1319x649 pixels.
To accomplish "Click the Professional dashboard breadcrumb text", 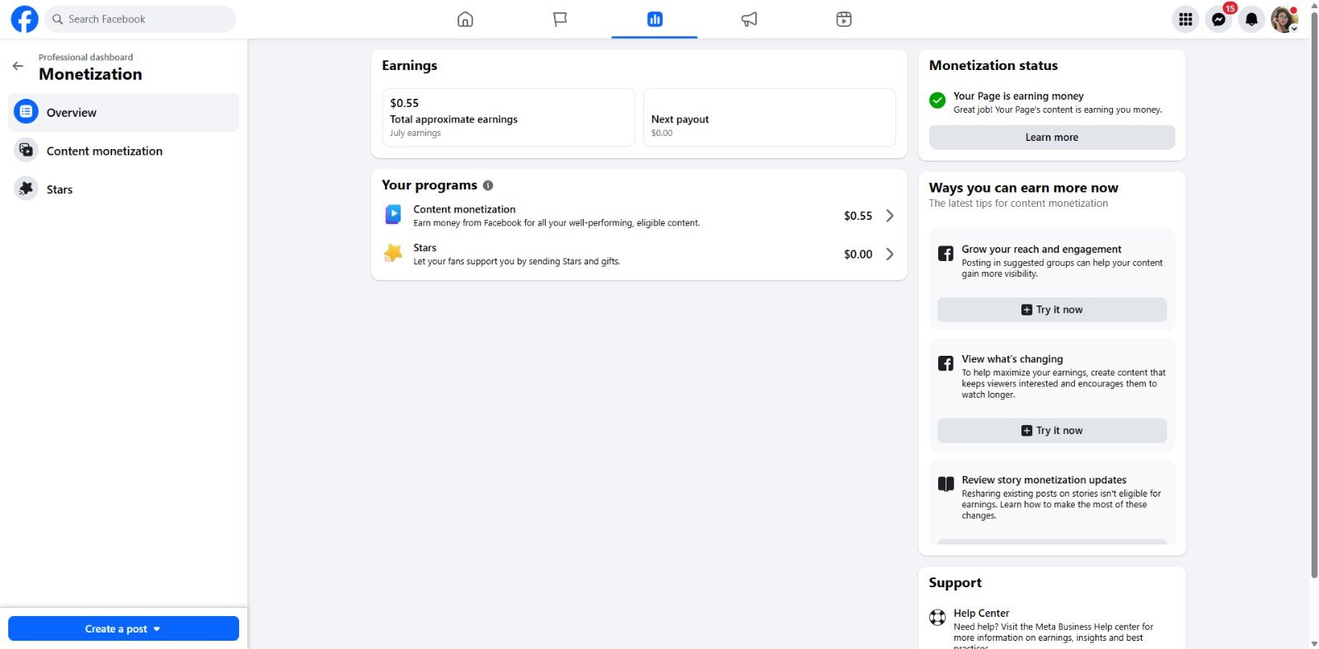I will pyautogui.click(x=86, y=58).
